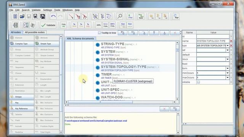Select the UNIT-SPEC element in tree
Viewport: 244px width, 137px height.
pos(110,90)
